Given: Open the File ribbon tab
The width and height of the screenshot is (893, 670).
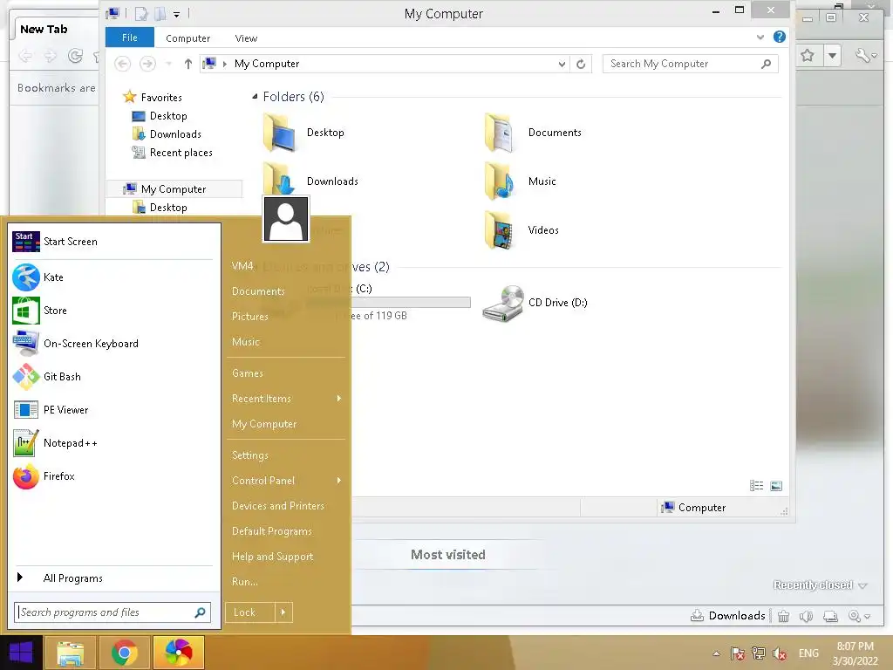Looking at the screenshot, I should (130, 38).
